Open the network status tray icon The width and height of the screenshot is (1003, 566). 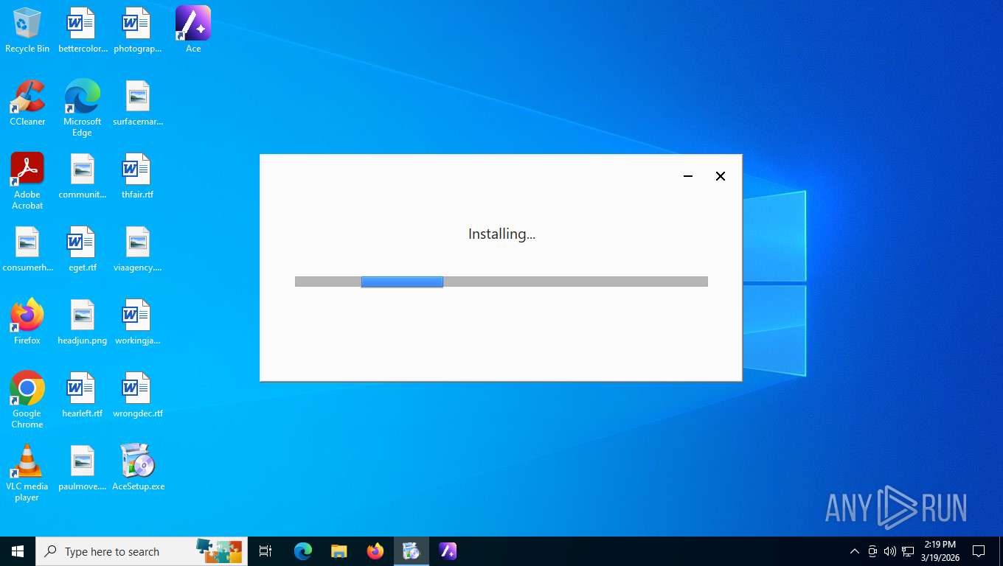coord(908,551)
